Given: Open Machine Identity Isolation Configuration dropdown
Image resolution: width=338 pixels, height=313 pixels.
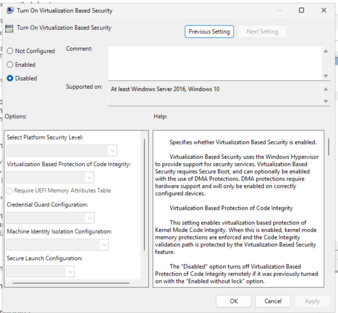Looking at the screenshot, I should tap(58, 245).
